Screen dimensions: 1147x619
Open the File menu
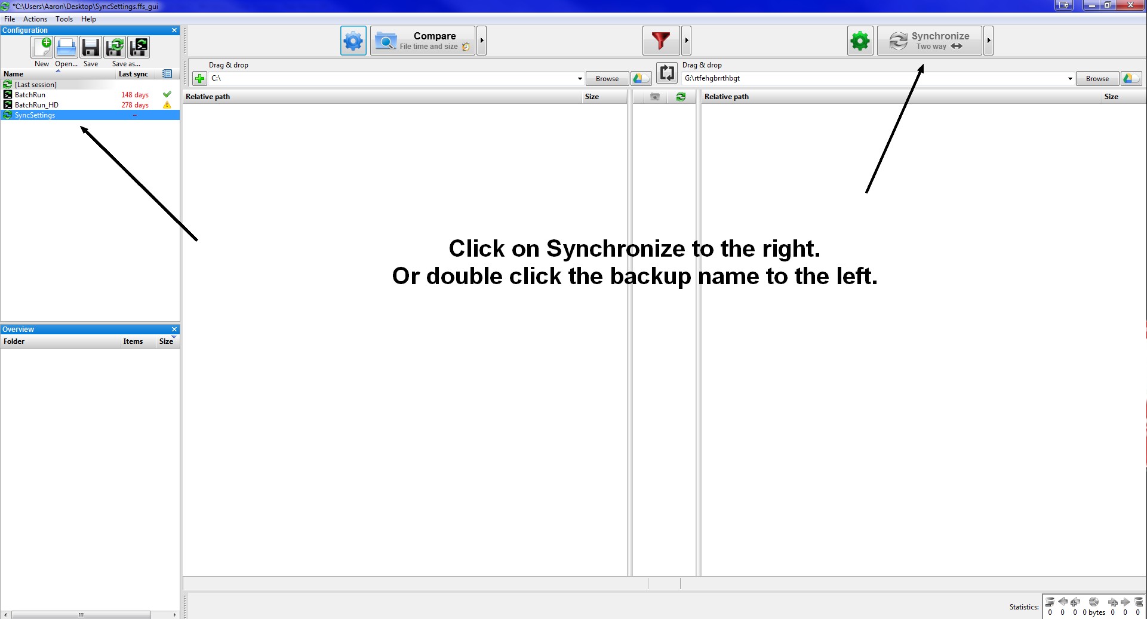(x=10, y=19)
